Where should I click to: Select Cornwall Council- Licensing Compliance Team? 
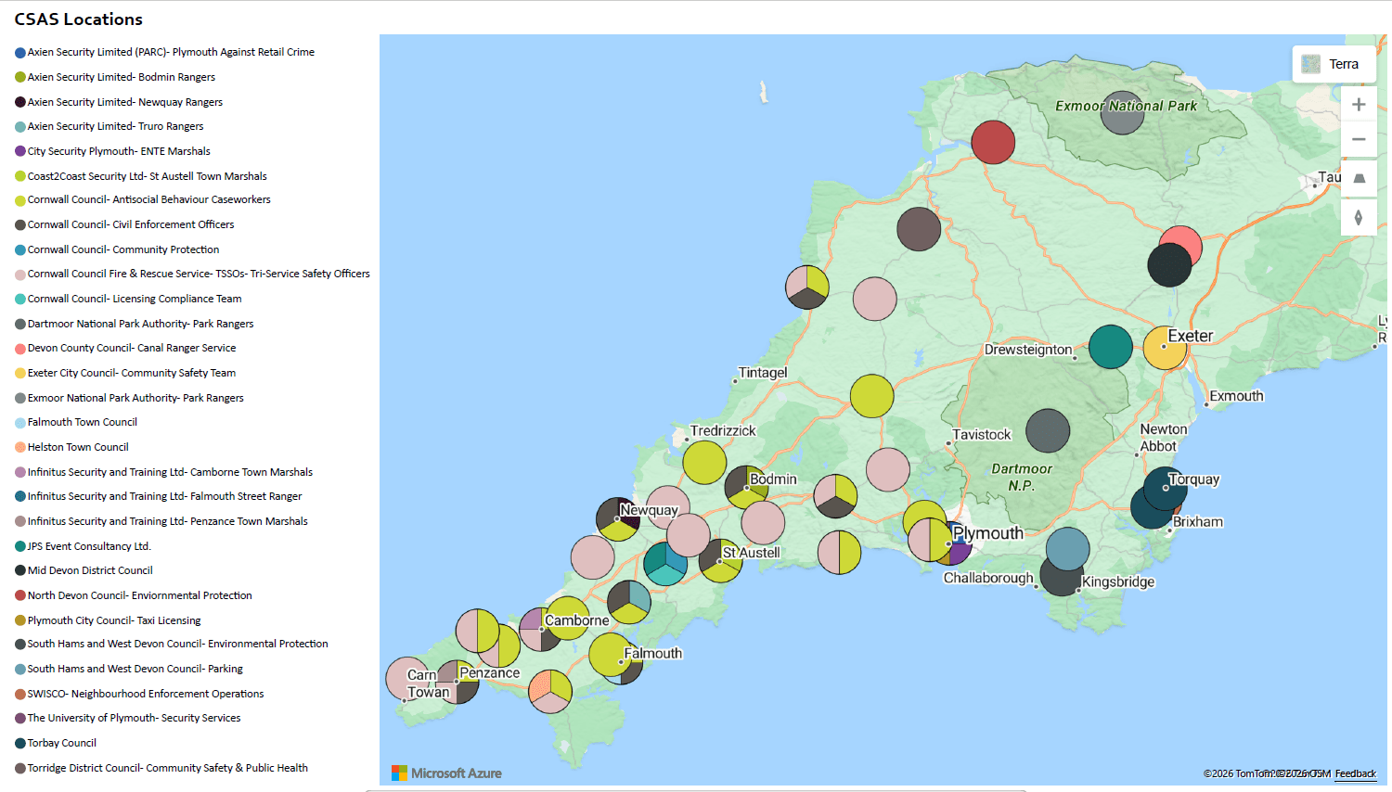pyautogui.click(x=135, y=299)
